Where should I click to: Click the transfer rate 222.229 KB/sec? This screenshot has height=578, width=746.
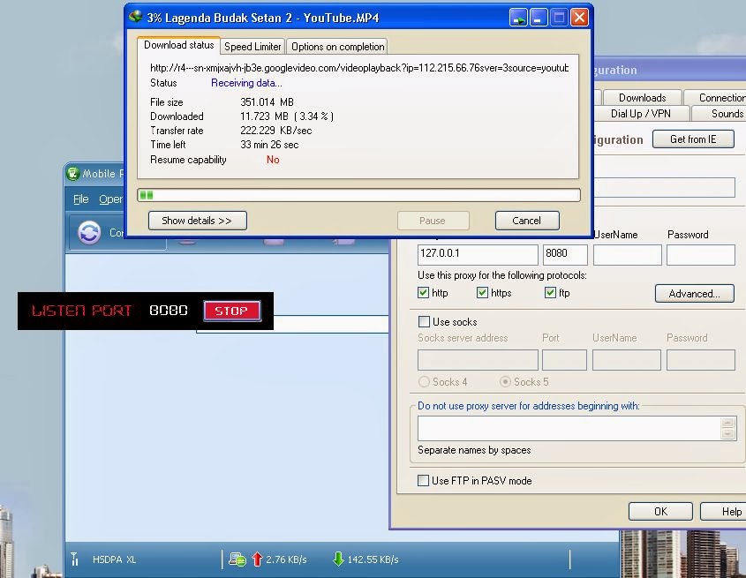pos(276,131)
